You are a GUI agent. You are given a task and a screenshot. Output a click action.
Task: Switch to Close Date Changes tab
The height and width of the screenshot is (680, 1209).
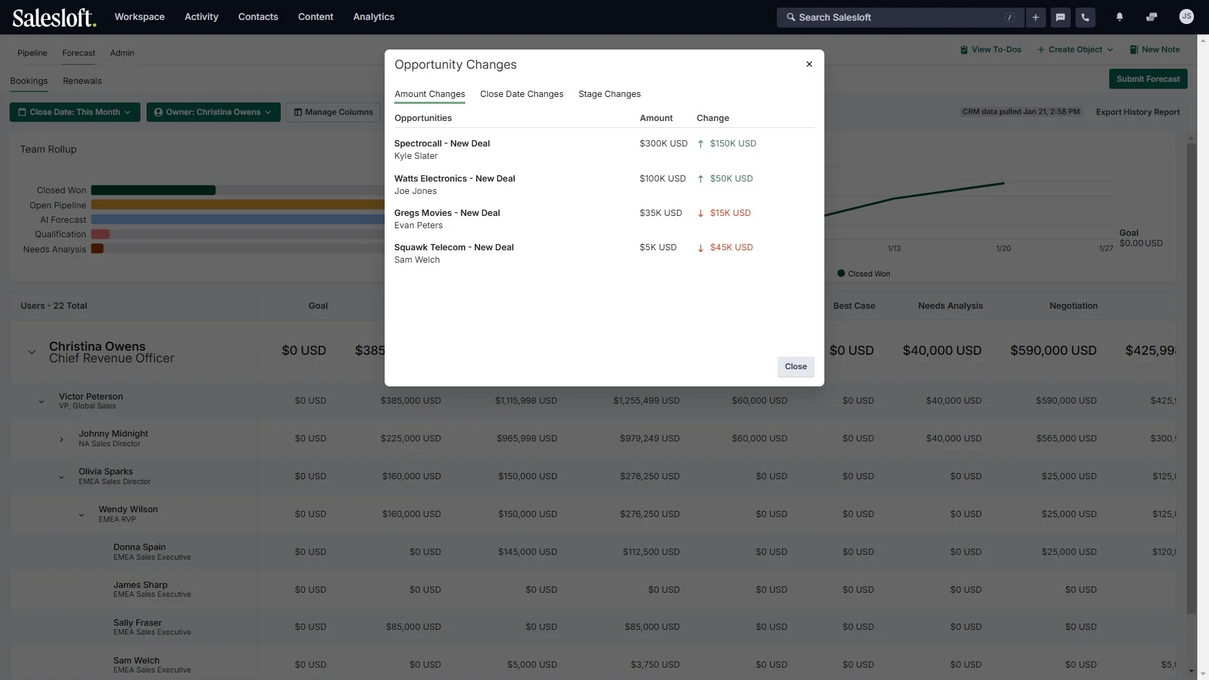[522, 94]
